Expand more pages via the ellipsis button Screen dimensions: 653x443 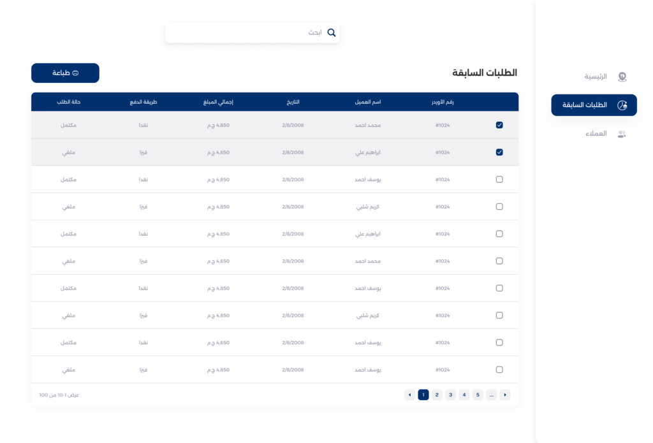[492, 395]
